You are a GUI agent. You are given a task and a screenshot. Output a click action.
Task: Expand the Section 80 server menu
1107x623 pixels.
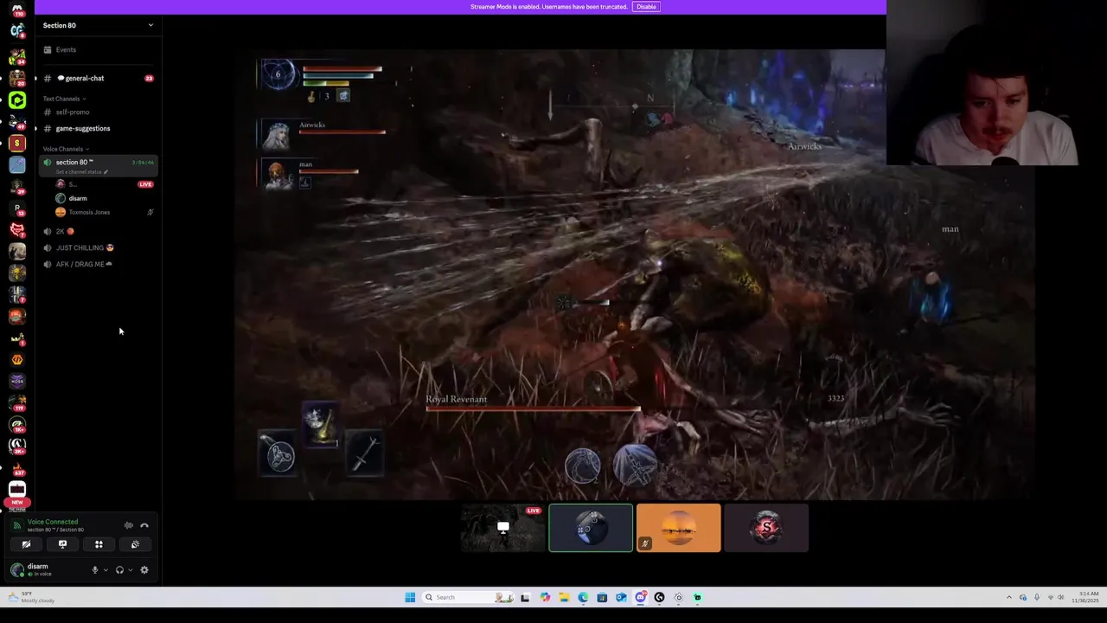point(98,25)
